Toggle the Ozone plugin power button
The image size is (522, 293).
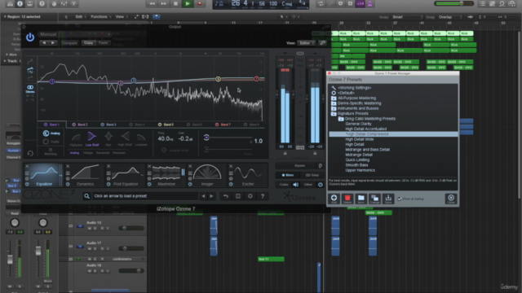coord(30,37)
